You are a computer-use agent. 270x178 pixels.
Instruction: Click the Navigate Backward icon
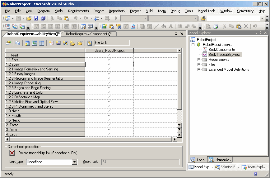pos(97,18)
